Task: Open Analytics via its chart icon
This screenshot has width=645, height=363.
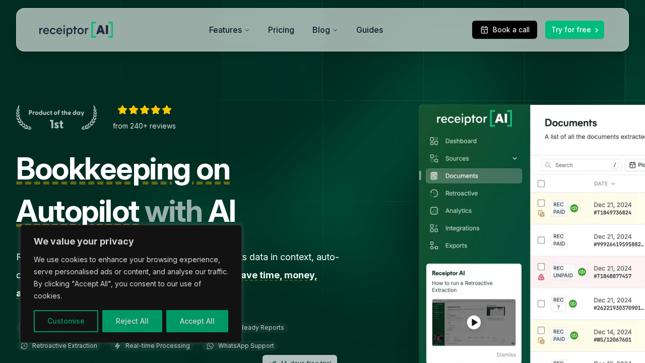Action: tap(434, 211)
